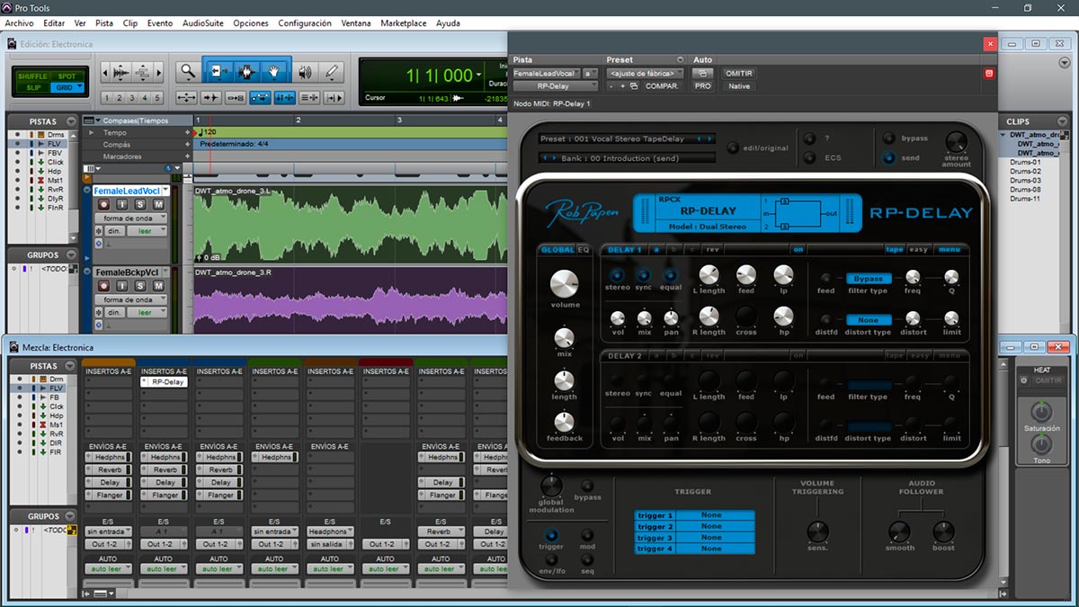Click the ECS button in RP-Delay

[x=809, y=158]
